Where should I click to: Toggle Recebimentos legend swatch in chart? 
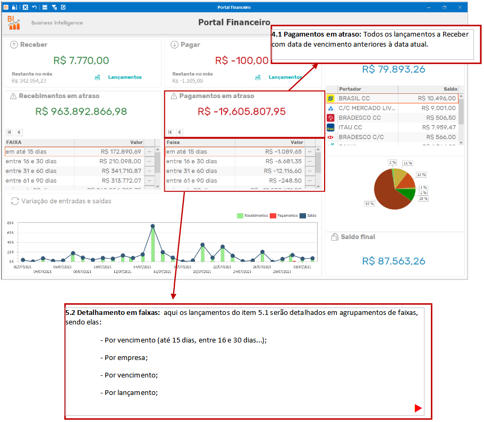point(240,216)
